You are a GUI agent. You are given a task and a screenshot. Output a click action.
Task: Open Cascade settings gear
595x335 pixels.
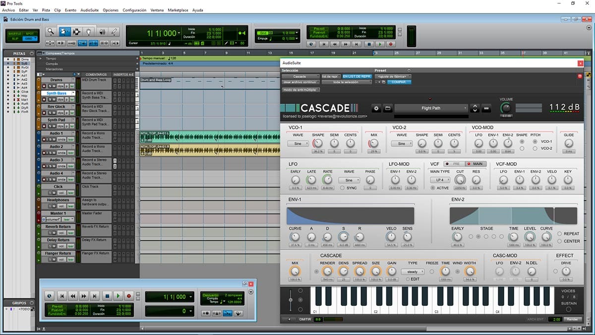tap(376, 108)
